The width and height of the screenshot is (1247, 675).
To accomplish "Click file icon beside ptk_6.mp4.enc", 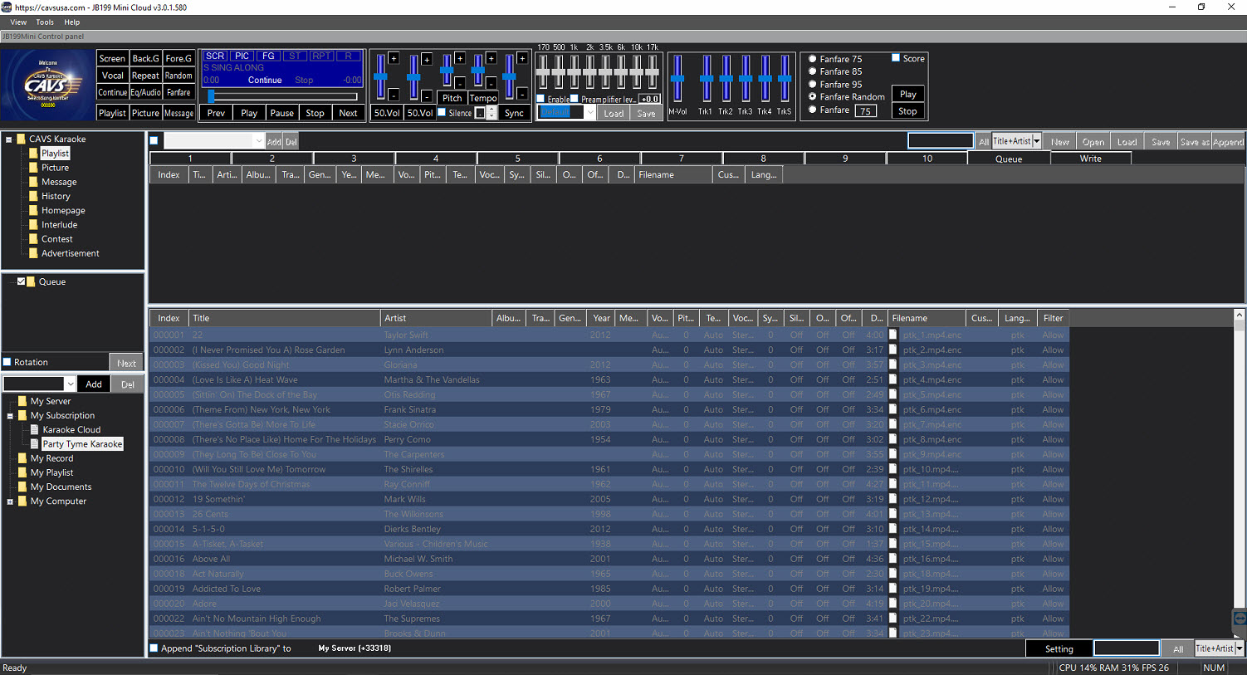I will click(893, 409).
